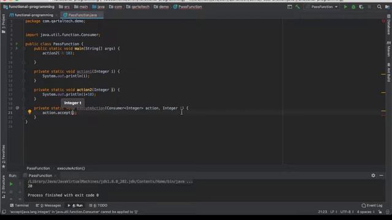The image size is (392, 220).
Task: Open the Structure tool window
Action: coord(4,186)
